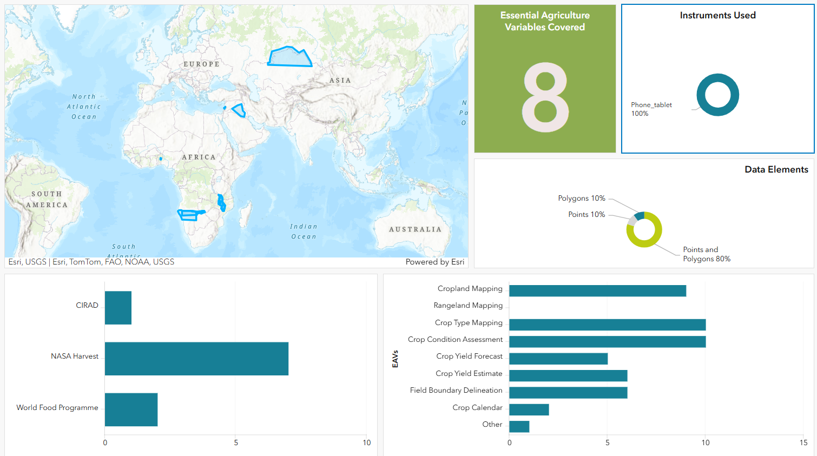Click the Crop Calendar bar in EAVs chart

pos(528,409)
